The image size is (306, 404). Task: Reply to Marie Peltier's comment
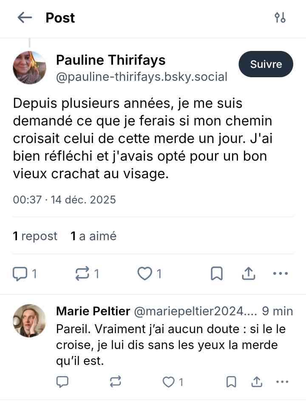click(62, 382)
